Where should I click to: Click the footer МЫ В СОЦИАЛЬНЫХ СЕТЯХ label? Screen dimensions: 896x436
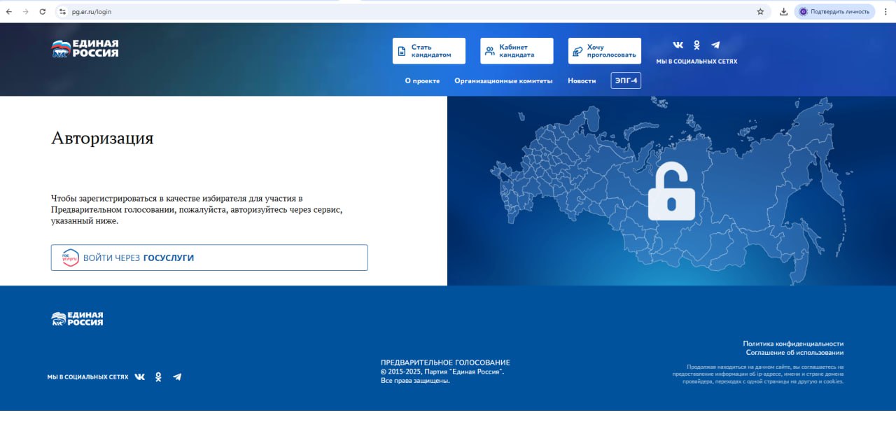click(87, 377)
